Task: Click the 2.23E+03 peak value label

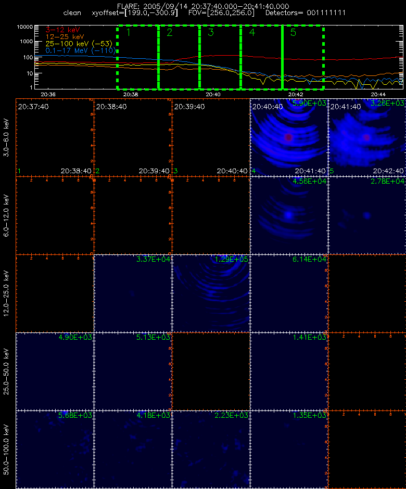Action: (x=231, y=415)
